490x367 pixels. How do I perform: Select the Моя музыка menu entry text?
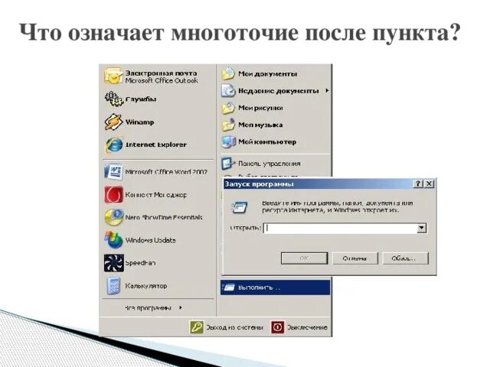tap(260, 125)
